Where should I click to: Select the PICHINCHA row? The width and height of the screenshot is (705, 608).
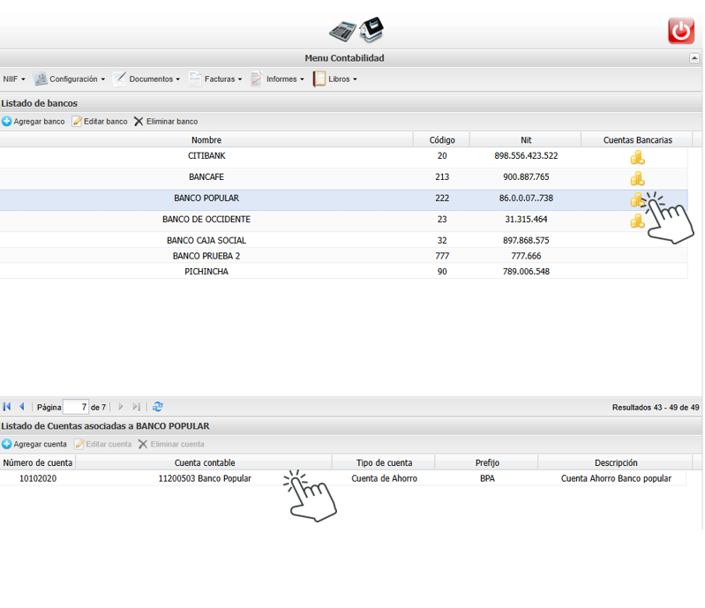point(343,271)
